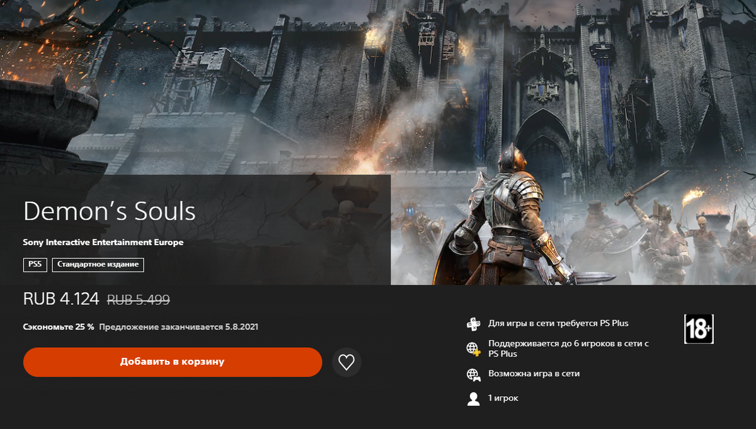
Task: Click the online play possible icon
Action: coord(473,374)
